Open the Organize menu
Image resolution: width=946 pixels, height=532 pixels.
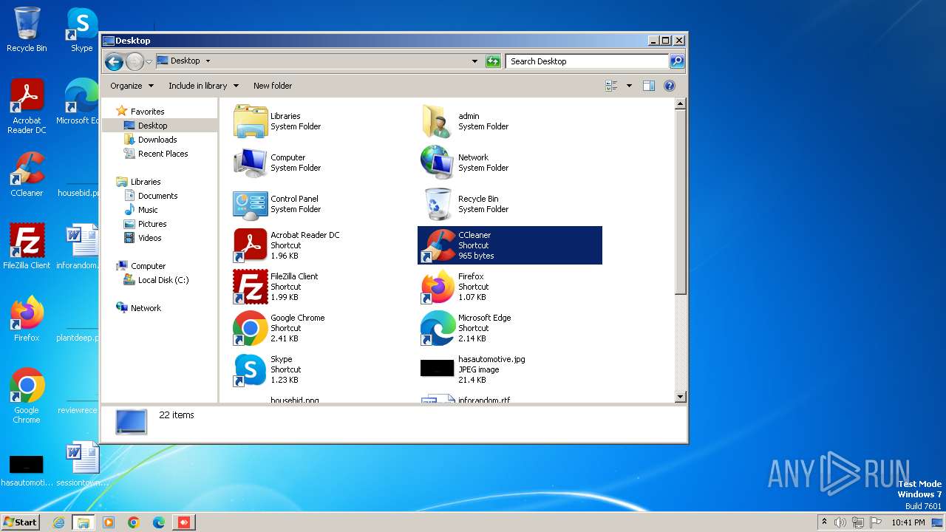[132, 86]
